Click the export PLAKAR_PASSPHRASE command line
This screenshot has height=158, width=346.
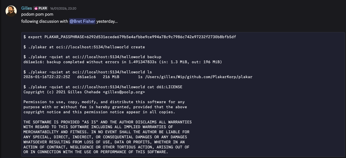pyautogui.click(x=129, y=37)
